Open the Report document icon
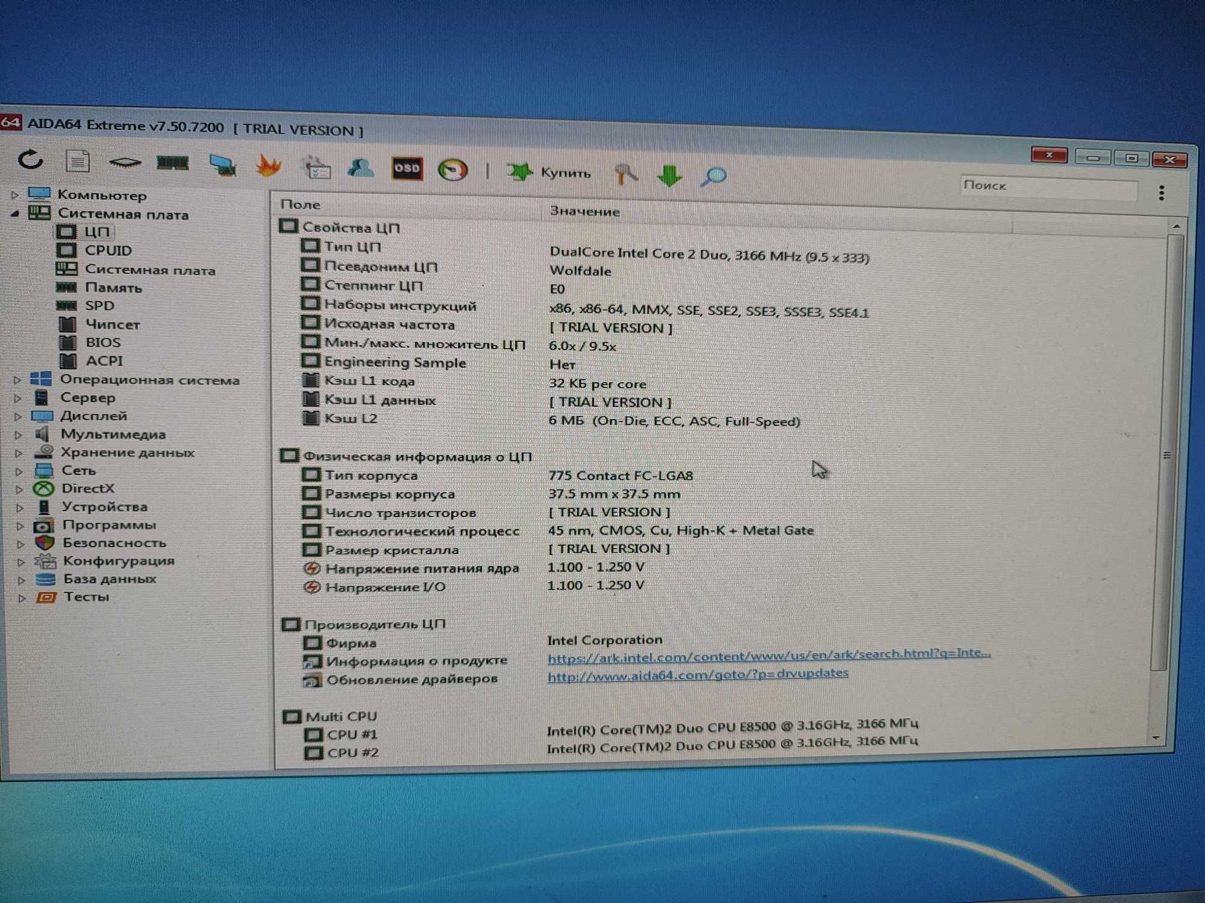This screenshot has width=1205, height=903. point(77,161)
